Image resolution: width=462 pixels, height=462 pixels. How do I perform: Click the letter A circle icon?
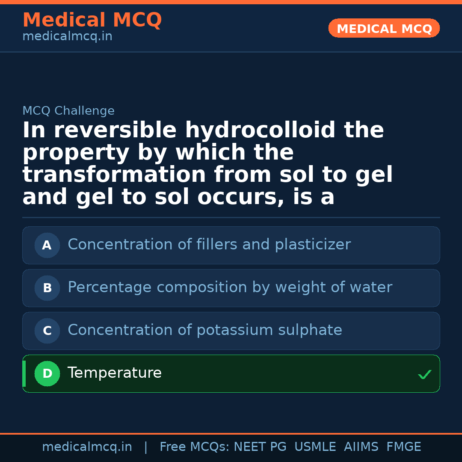(x=47, y=245)
